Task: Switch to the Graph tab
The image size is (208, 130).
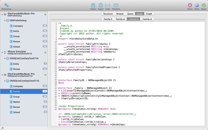Action: tap(149, 14)
